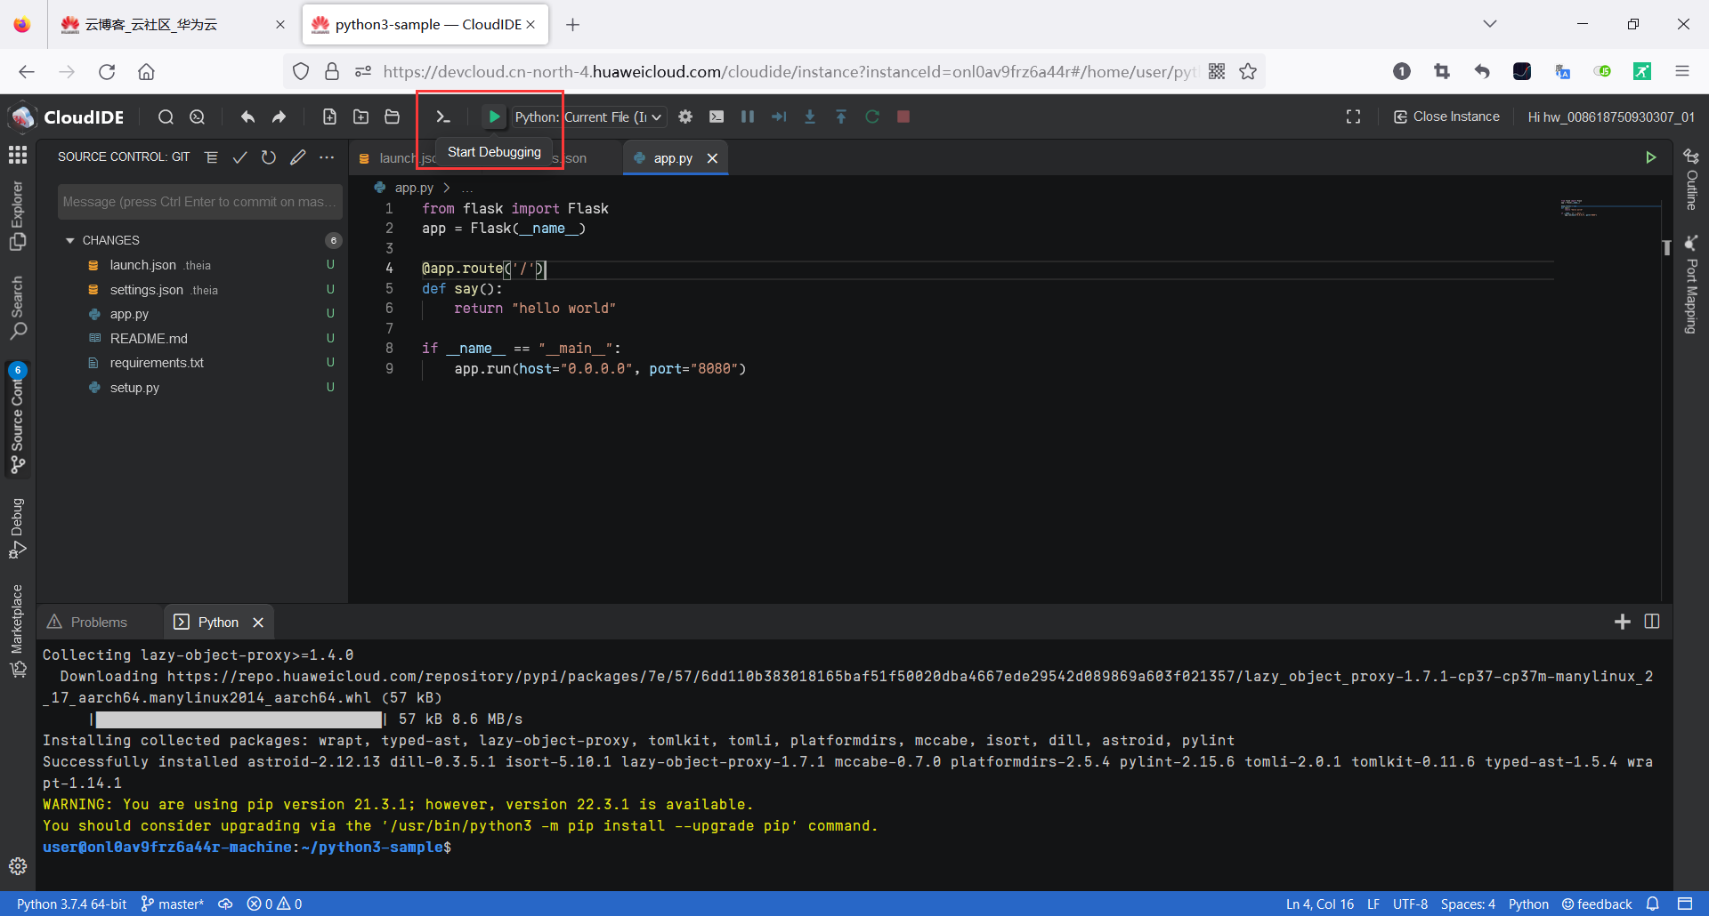
Task: Split the terminal panel
Action: pos(1652,622)
